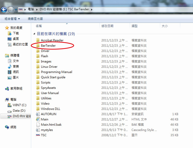Open 家用群組 homegroup in sidebar
Viewport: 193px width, 148px height.
(x=14, y=88)
